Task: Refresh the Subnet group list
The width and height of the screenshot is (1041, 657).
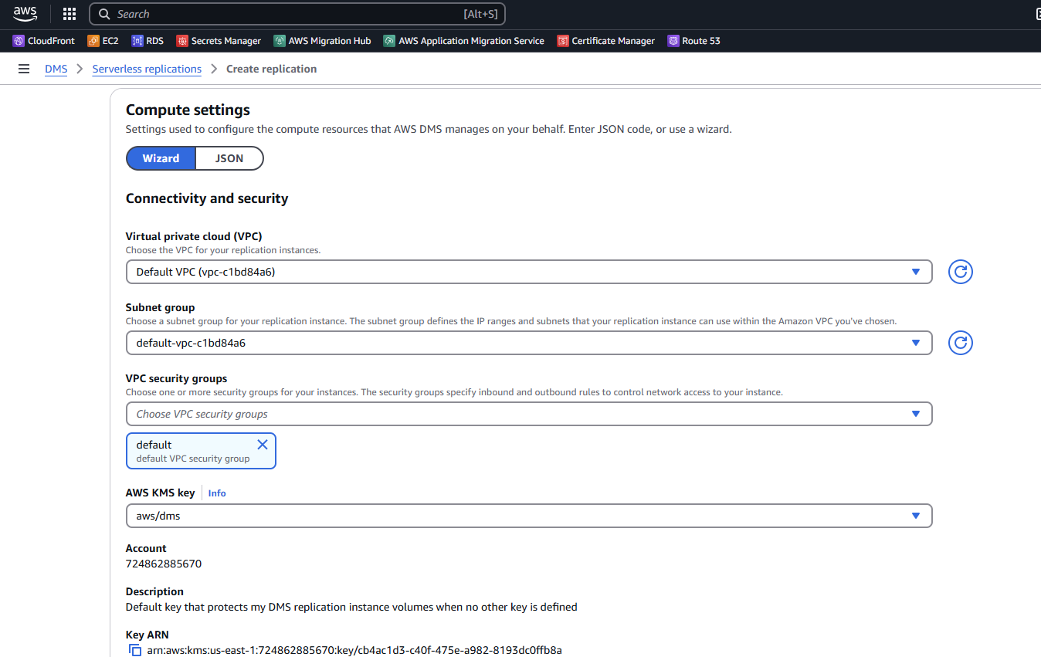Action: point(960,343)
